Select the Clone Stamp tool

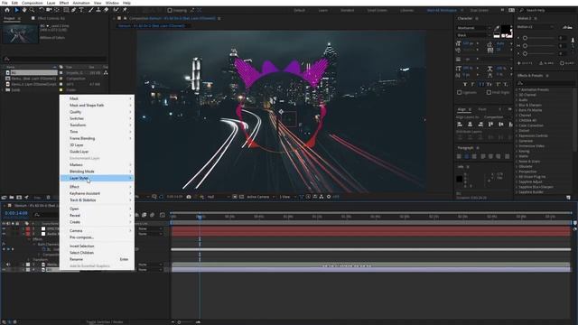(x=98, y=10)
